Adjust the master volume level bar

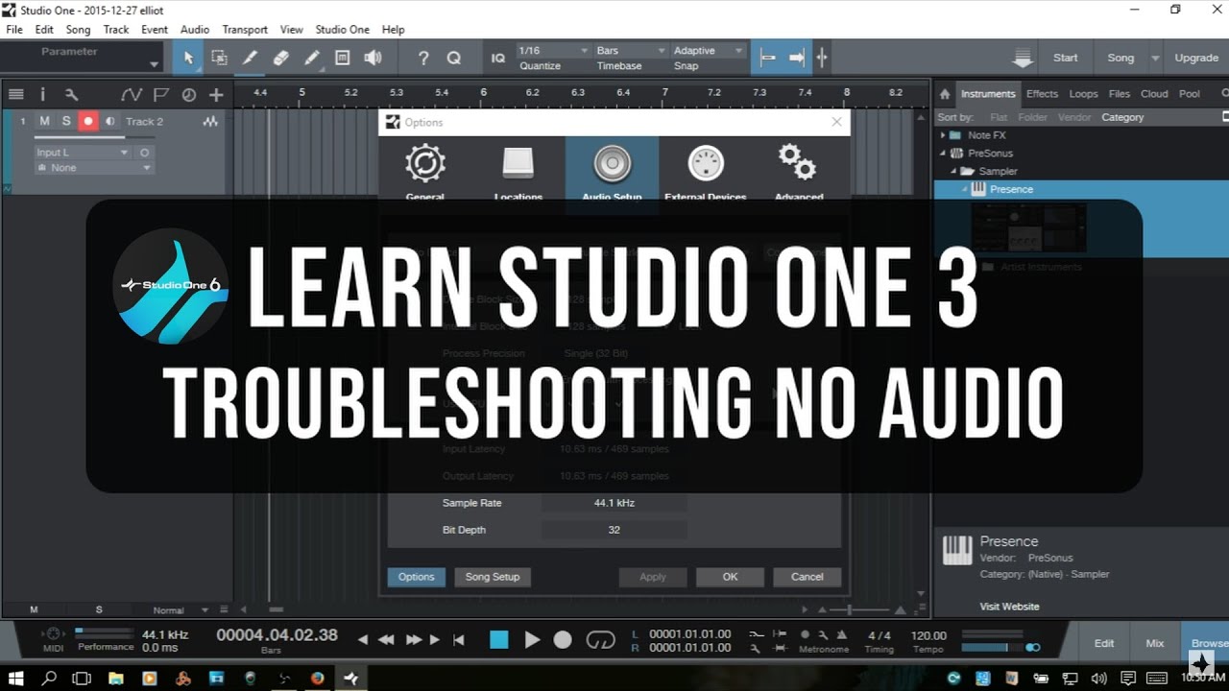pyautogui.click(x=993, y=648)
